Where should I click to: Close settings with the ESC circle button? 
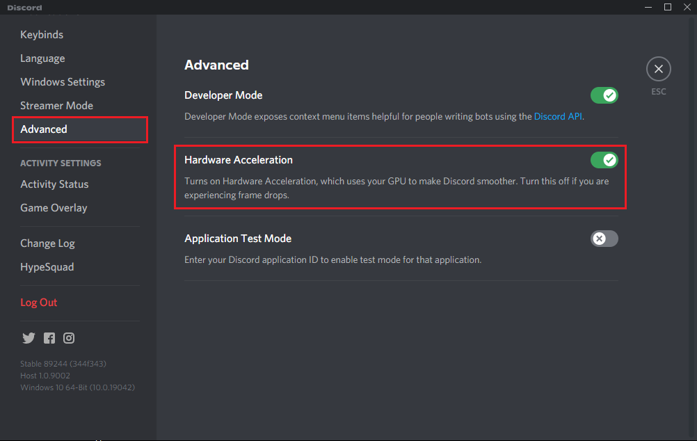tap(658, 70)
